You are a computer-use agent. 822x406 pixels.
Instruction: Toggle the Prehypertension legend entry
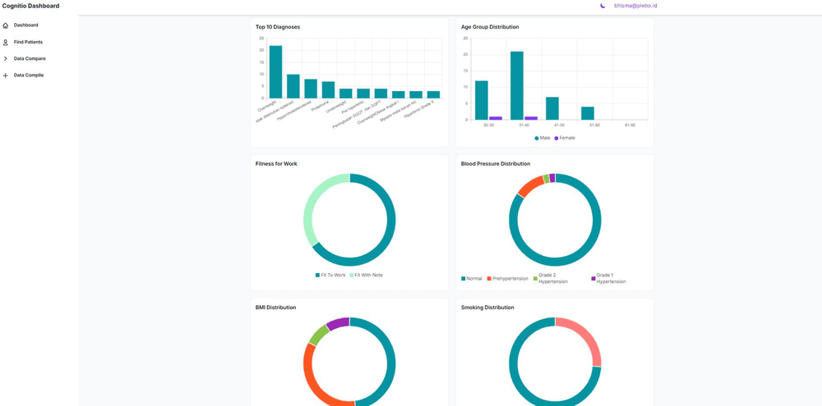(507, 278)
